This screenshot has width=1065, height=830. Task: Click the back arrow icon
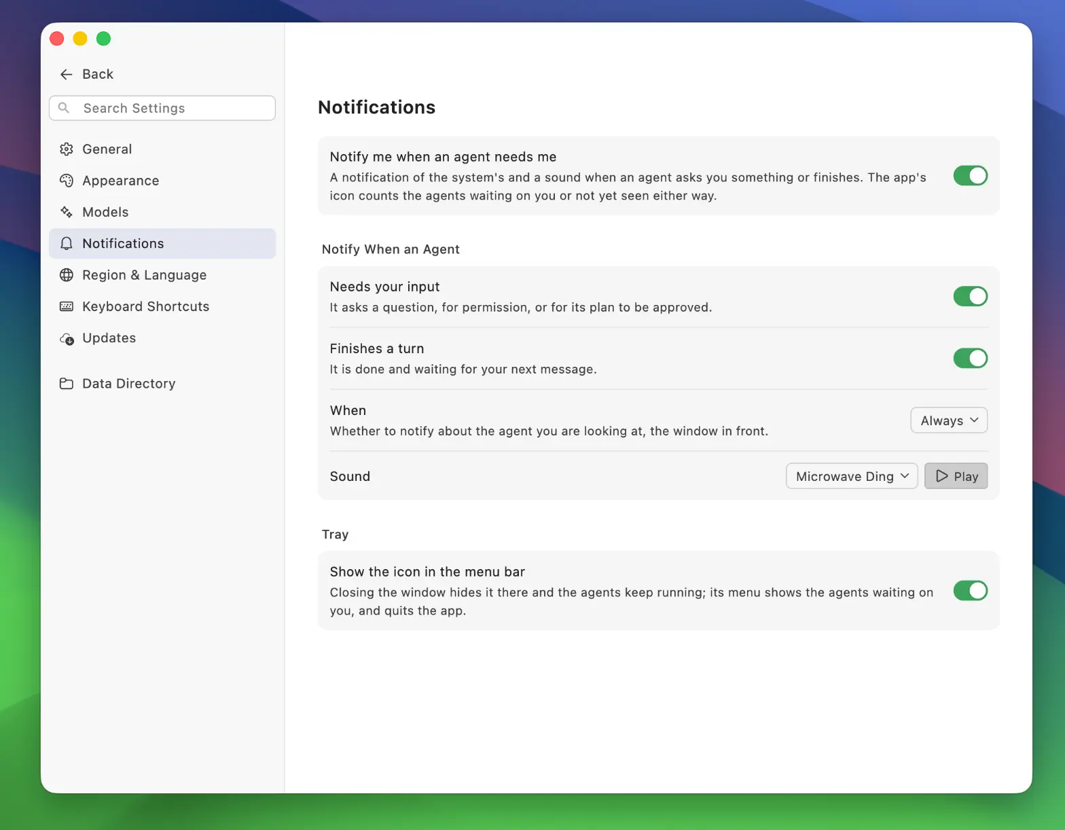pyautogui.click(x=66, y=74)
